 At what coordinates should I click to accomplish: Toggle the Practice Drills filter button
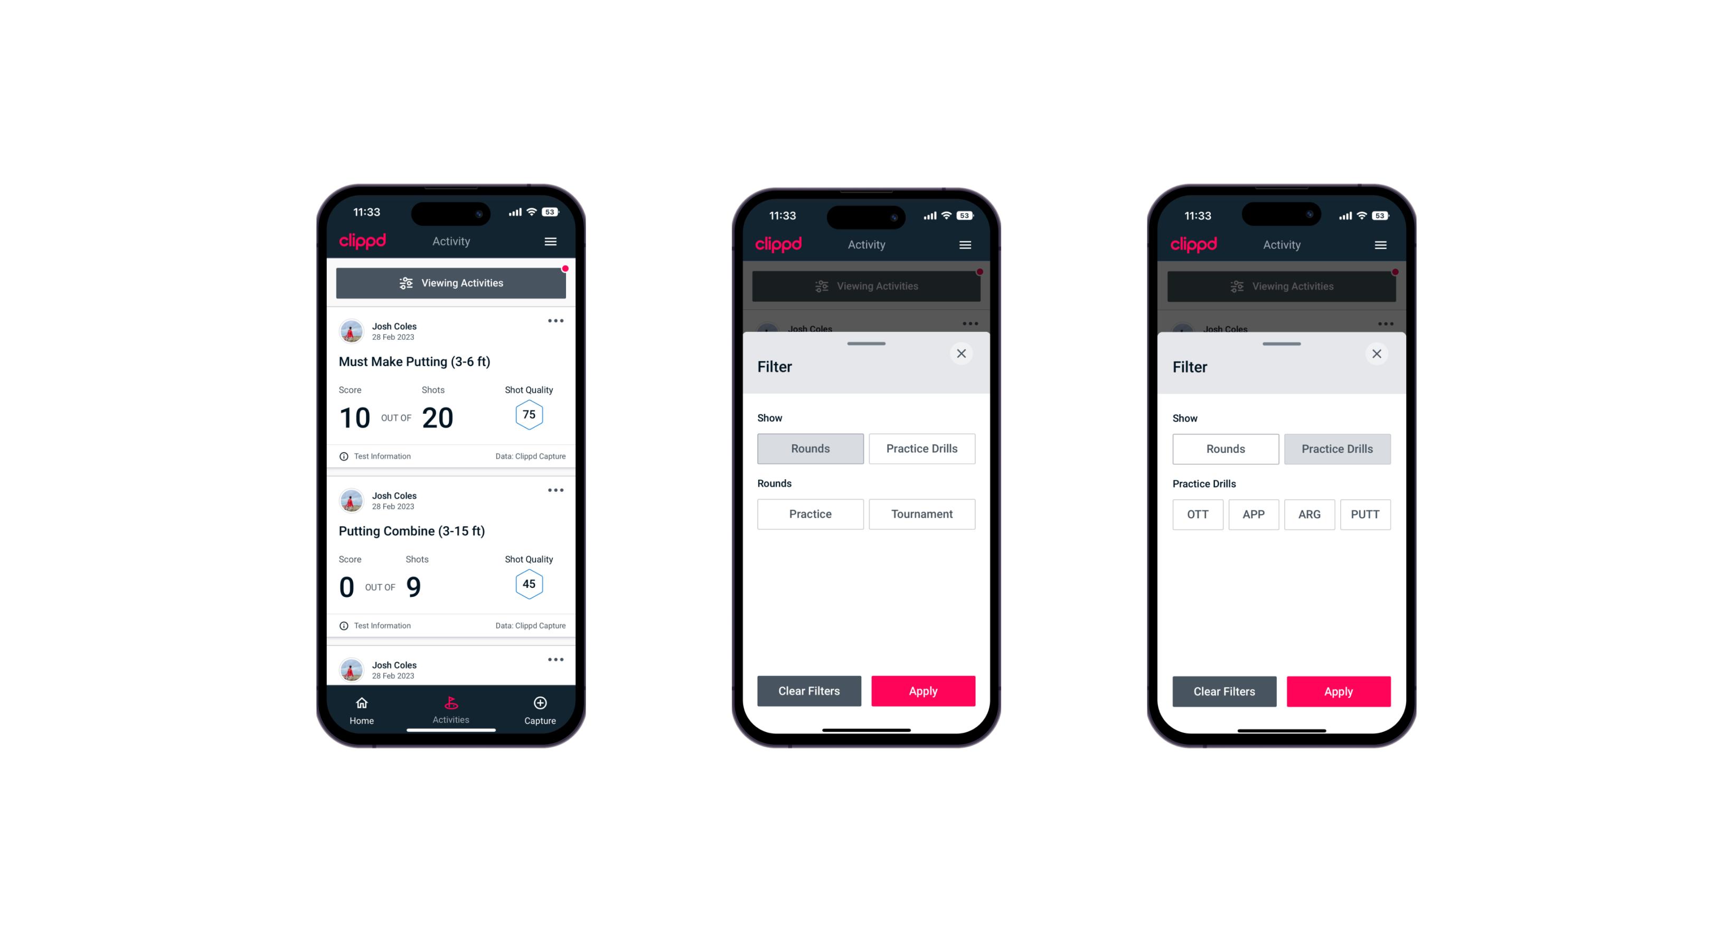click(x=922, y=448)
